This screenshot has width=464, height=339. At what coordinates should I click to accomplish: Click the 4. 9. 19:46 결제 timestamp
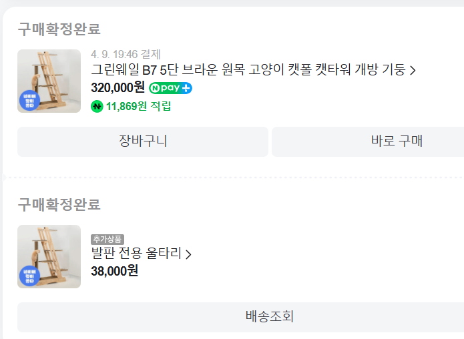click(126, 54)
